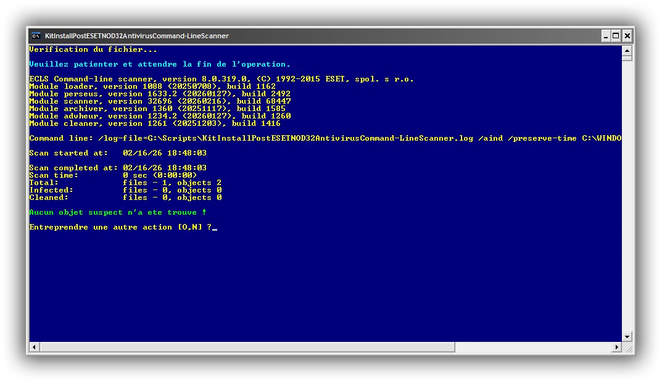The image size is (662, 382).
Task: Click the 'Scan completed at:' line
Action: pyautogui.click(x=118, y=168)
